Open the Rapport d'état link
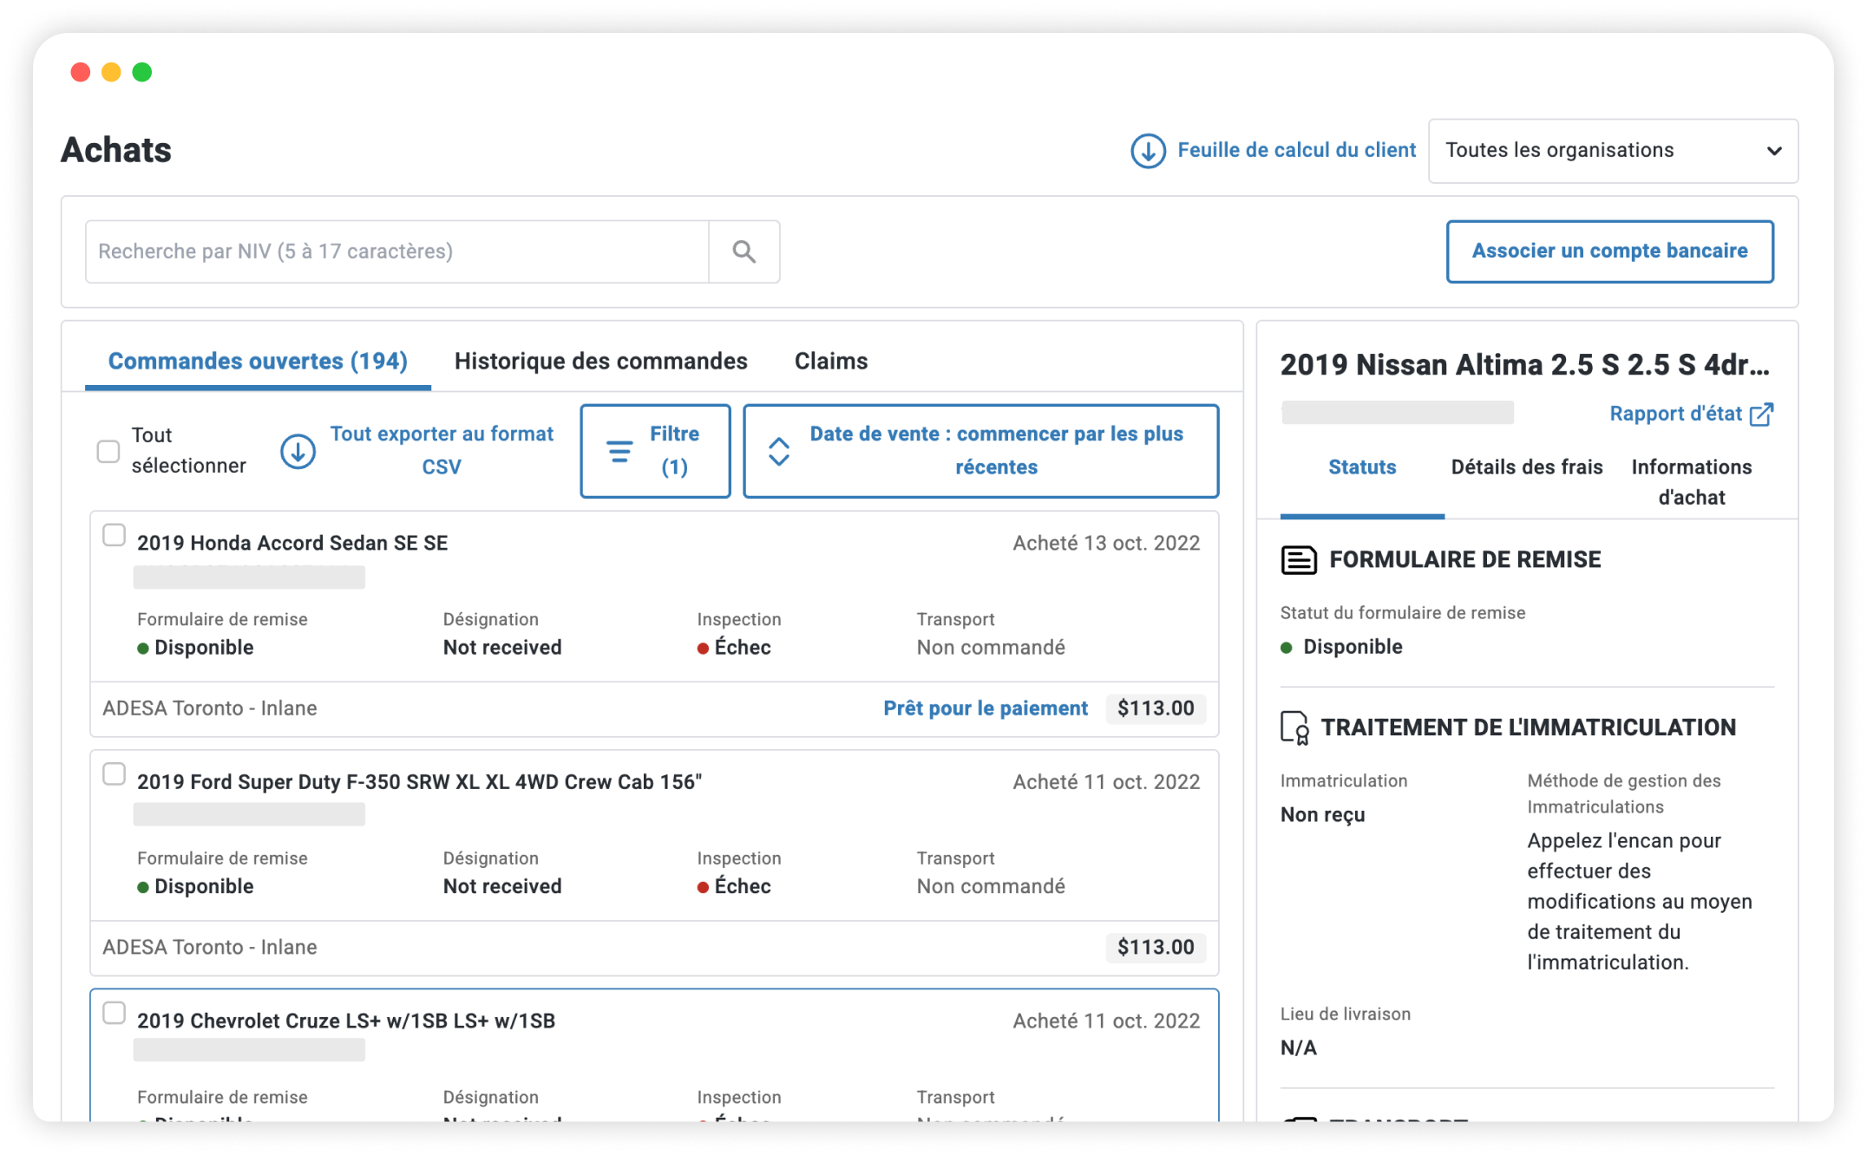Image resolution: width=1867 pixels, height=1155 pixels. click(1675, 414)
